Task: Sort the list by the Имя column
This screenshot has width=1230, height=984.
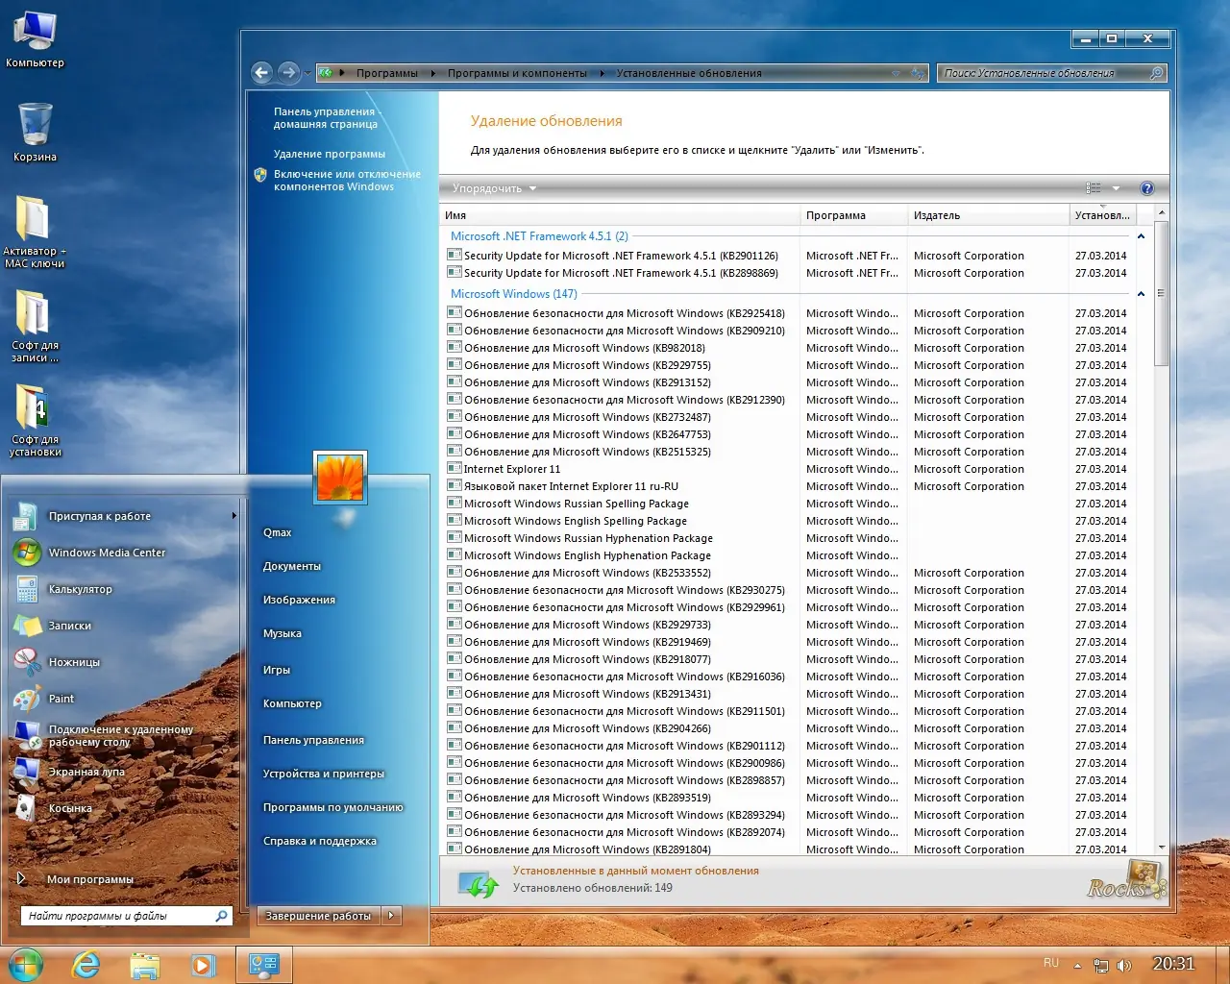Action: 621,215
